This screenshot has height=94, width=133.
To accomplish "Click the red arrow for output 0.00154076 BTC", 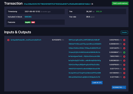I will point(124,48).
